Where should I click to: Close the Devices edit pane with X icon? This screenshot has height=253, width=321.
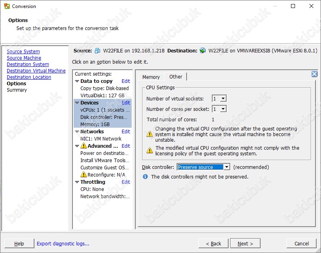tap(315, 74)
